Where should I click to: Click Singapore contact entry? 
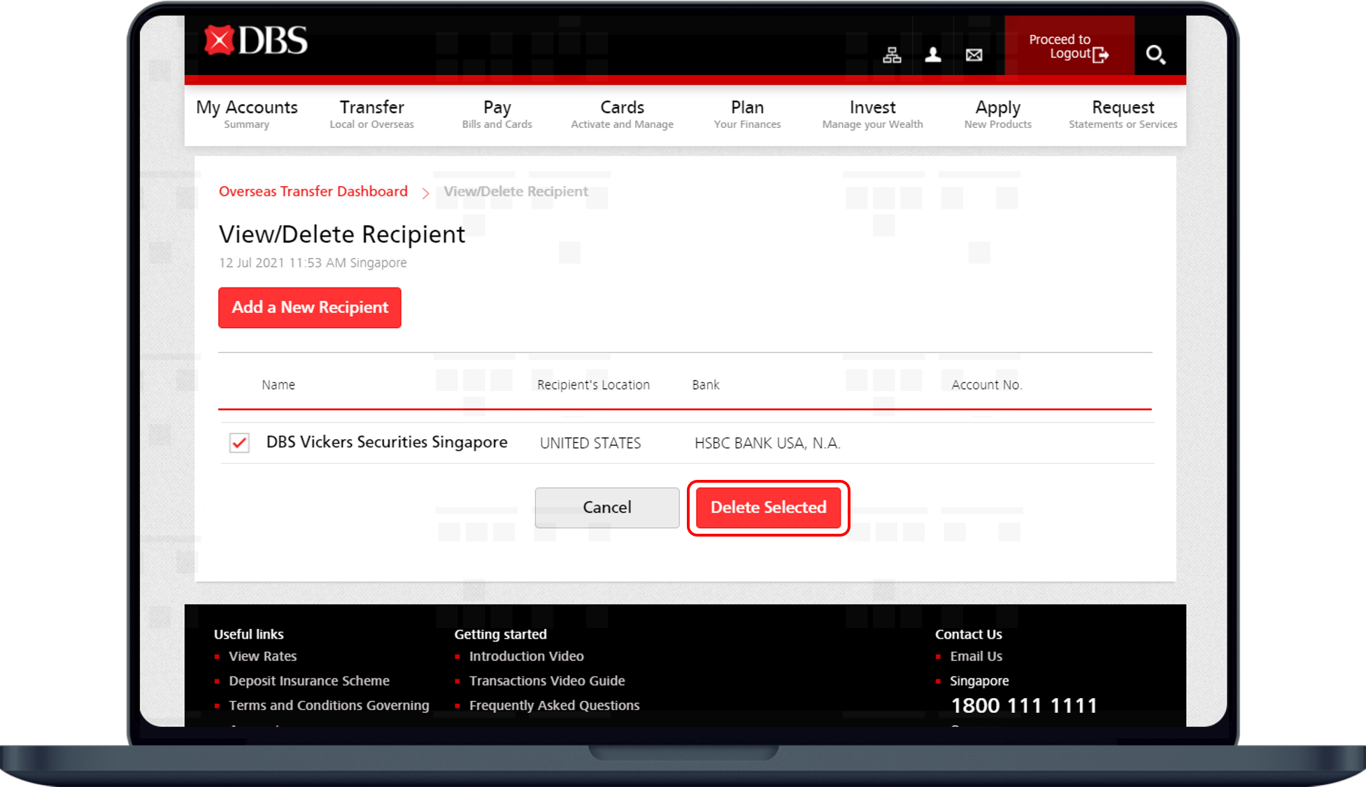click(x=979, y=681)
